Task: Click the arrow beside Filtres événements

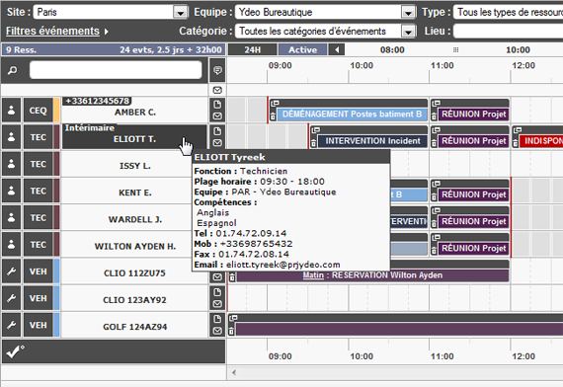Action: pos(107,32)
